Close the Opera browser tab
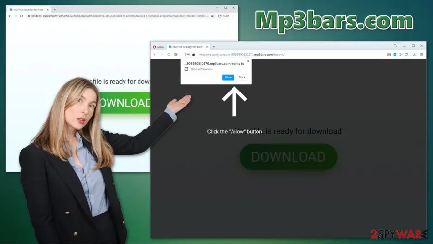The width and height of the screenshot is (433, 244). tap(207, 47)
